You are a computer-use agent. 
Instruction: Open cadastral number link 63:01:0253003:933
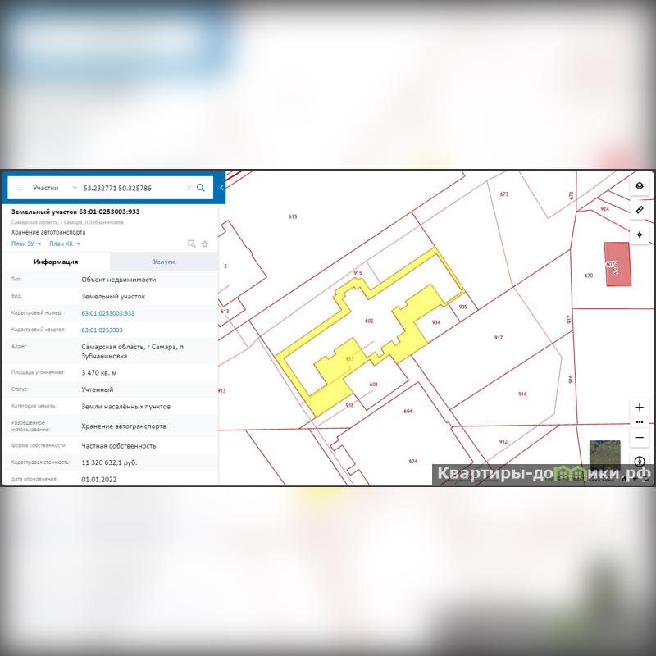[108, 313]
